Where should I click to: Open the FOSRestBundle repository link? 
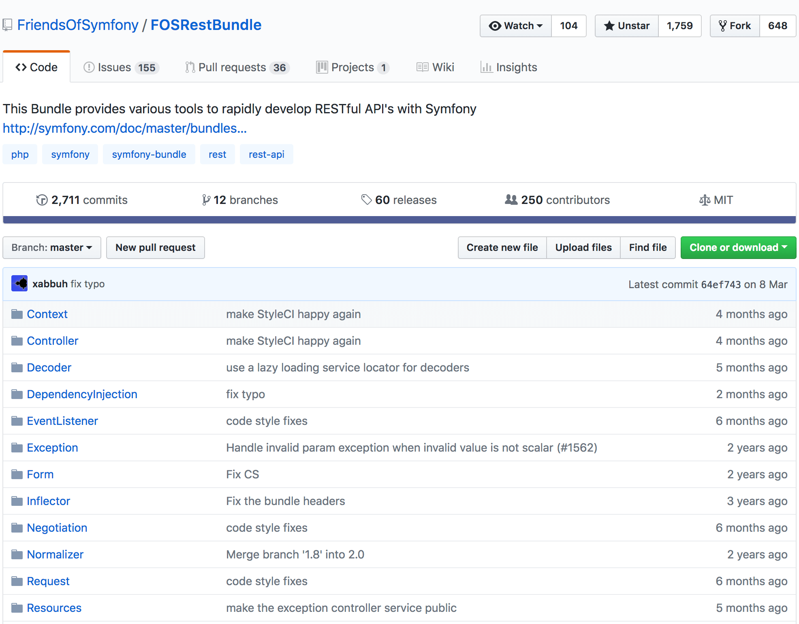coord(206,25)
